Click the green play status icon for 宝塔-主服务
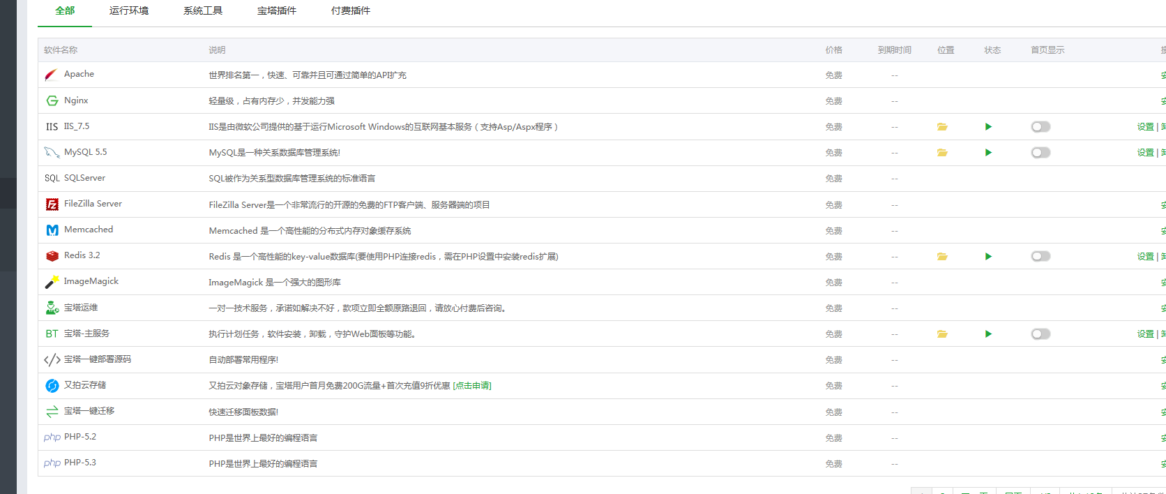The width and height of the screenshot is (1166, 494). [988, 334]
